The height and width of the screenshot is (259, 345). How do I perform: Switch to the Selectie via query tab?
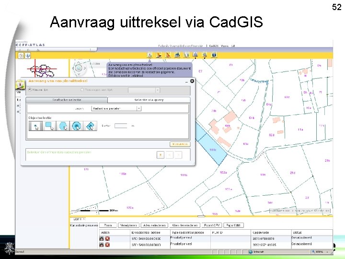[149, 100]
